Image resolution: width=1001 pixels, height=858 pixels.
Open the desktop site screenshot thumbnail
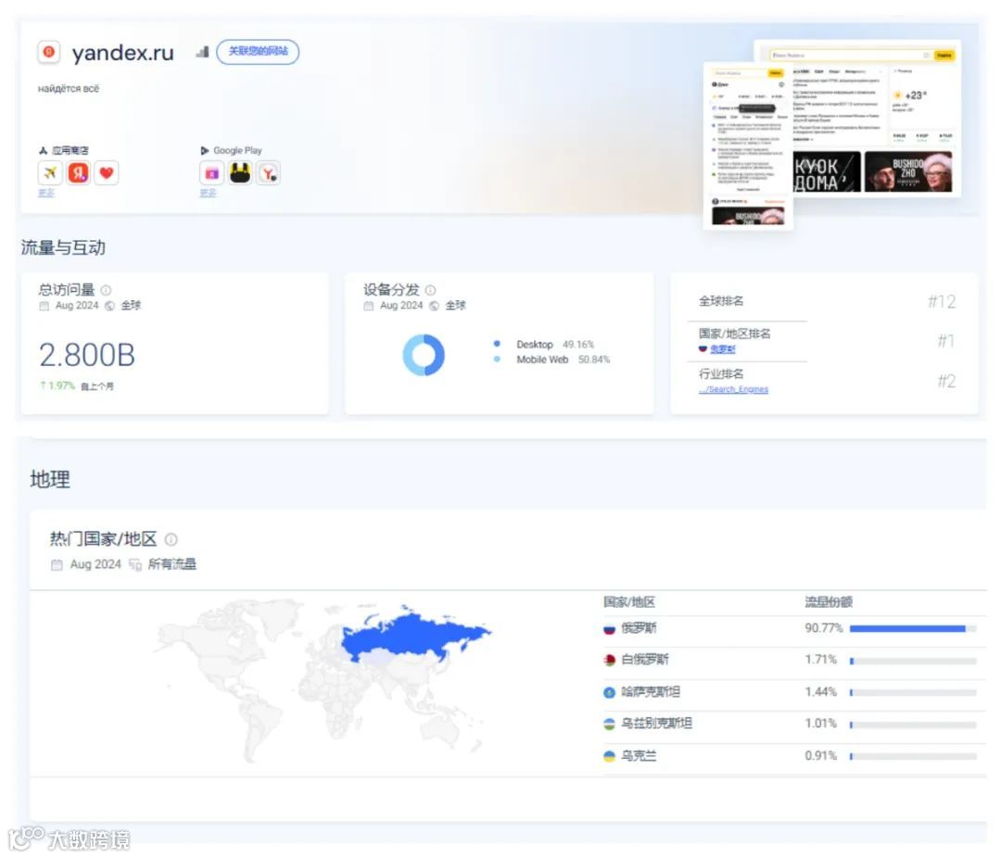click(875, 118)
